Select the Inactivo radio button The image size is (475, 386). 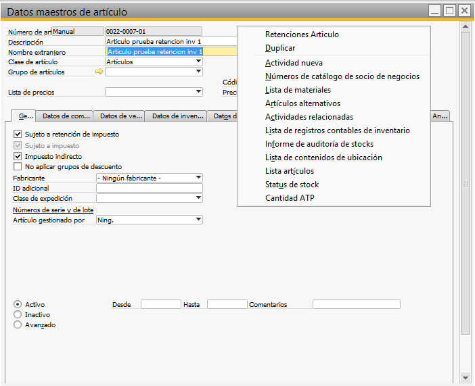(18, 314)
